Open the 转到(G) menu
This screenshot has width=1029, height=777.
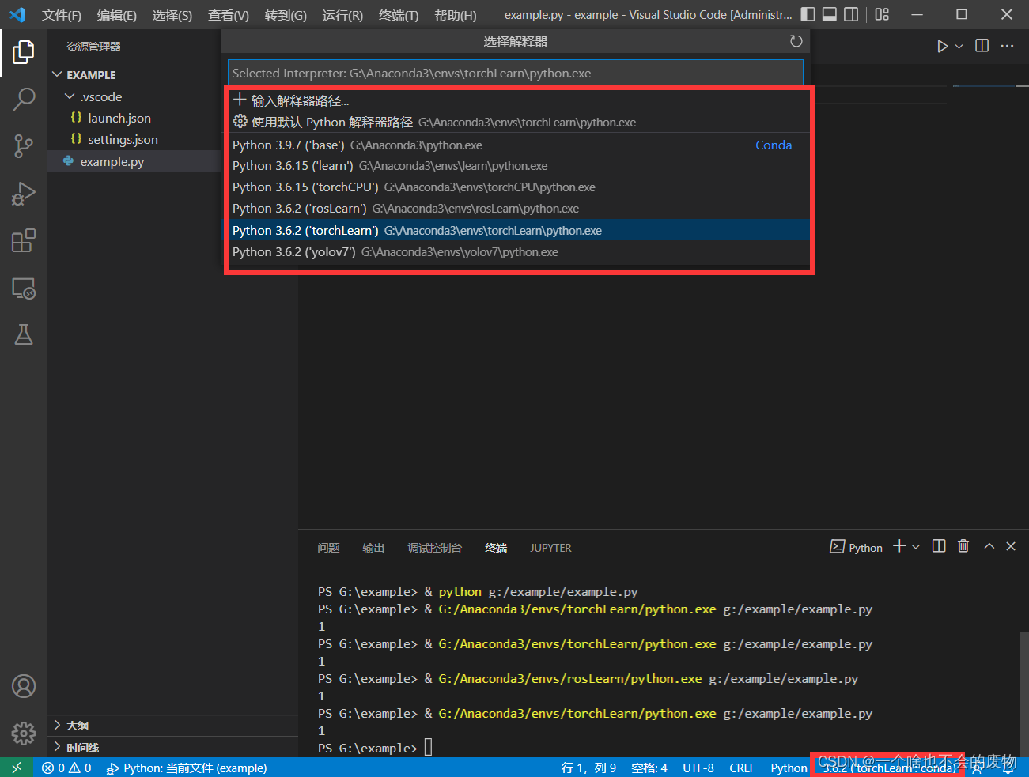point(286,15)
